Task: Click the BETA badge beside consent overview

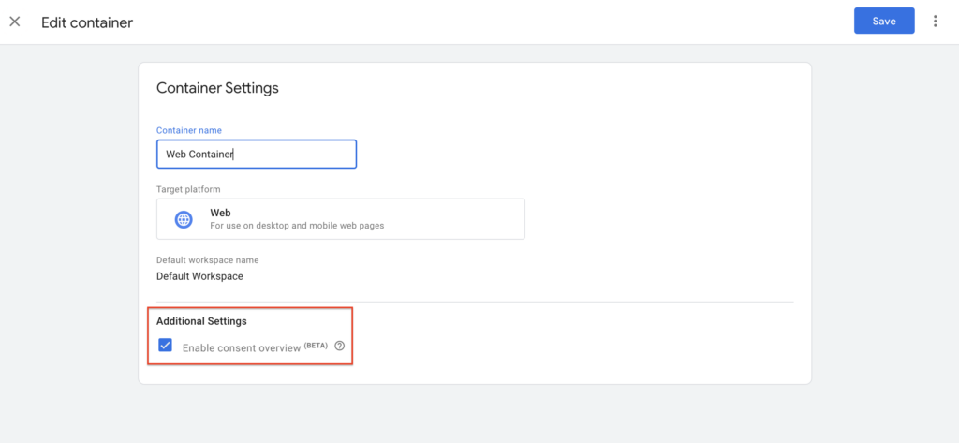Action: (317, 346)
